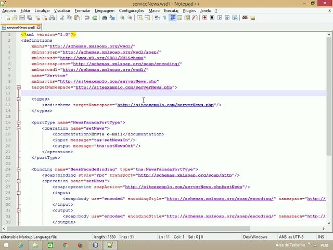Click the soap/encoding URL on line 6
This screenshot has height=250, width=333.
(x=126, y=64)
